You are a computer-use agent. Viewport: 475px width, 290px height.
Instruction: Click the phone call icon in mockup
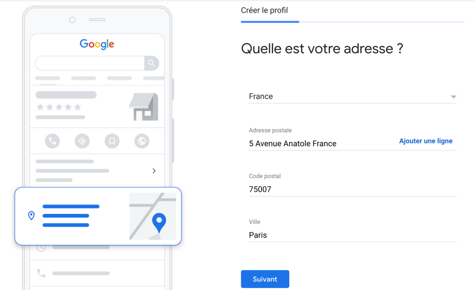click(52, 141)
